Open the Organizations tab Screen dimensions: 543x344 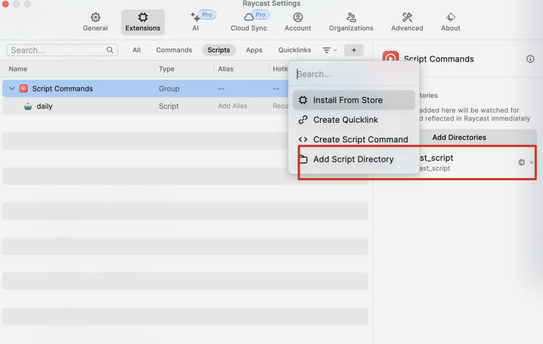pyautogui.click(x=351, y=22)
